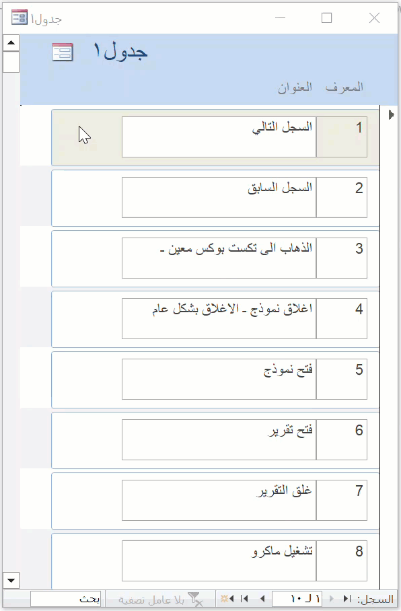The image size is (401, 611).
Task: Go to next record arrow button
Action: (x=262, y=598)
